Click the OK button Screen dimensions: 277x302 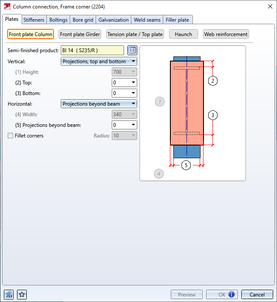pos(222,294)
